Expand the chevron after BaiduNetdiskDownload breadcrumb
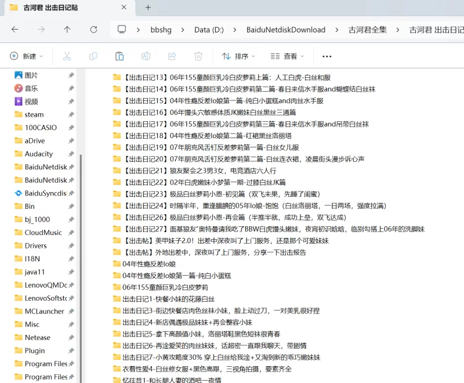 [x=337, y=30]
